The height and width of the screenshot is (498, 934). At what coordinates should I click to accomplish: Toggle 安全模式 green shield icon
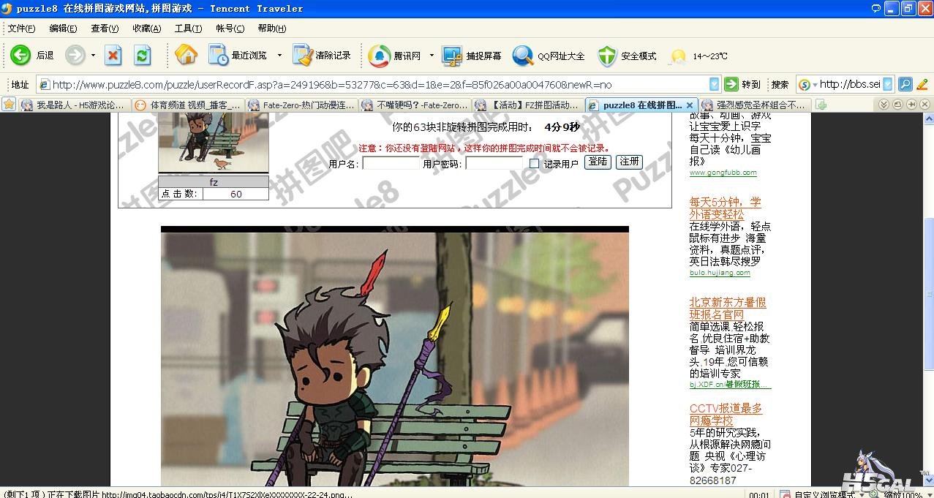pos(607,56)
